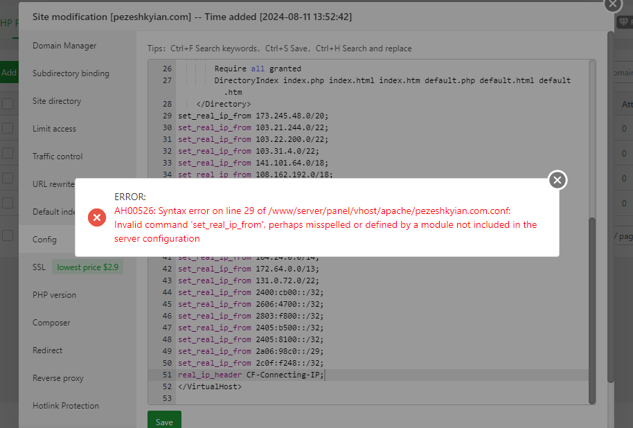Click line number 53 in editor gutter
633x428 pixels.
pos(167,398)
